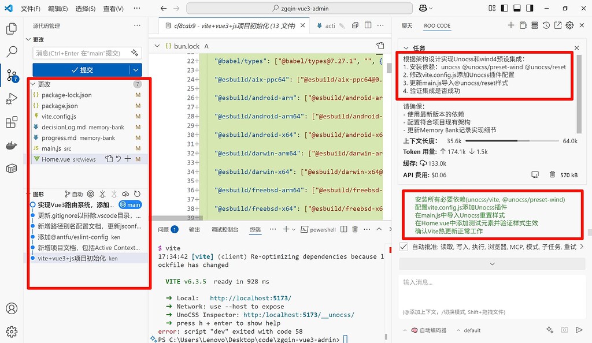Toggle bottom panel layout button

[x=517, y=8]
